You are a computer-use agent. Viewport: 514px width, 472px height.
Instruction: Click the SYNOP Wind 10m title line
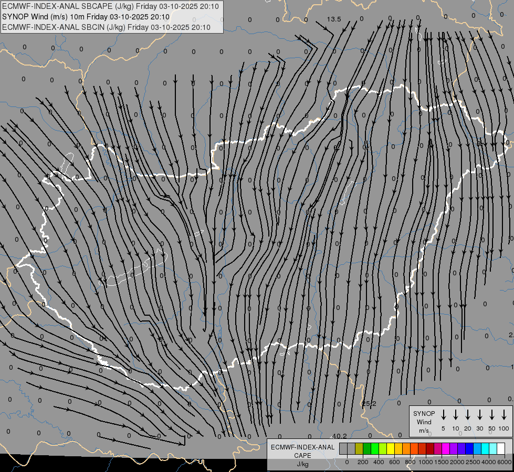coord(86,17)
